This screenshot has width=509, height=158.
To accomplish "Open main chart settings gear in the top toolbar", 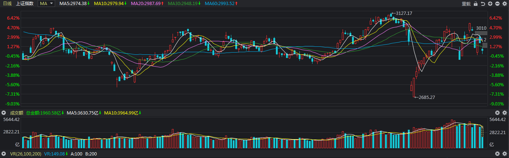I will (x=504, y=4).
